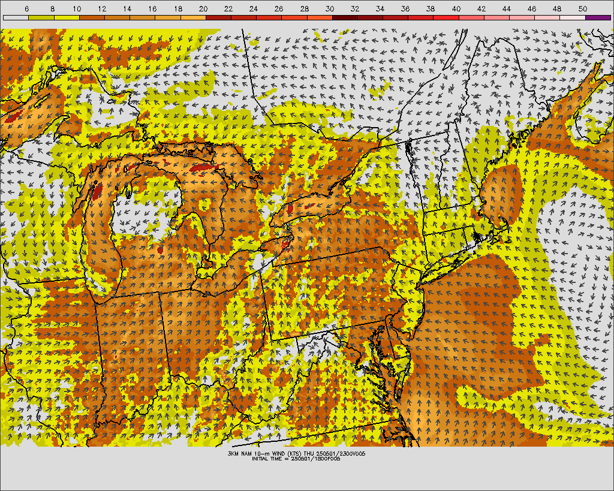This screenshot has height=491, width=614.
Task: Select the legend label "40"
Action: pos(456,8)
